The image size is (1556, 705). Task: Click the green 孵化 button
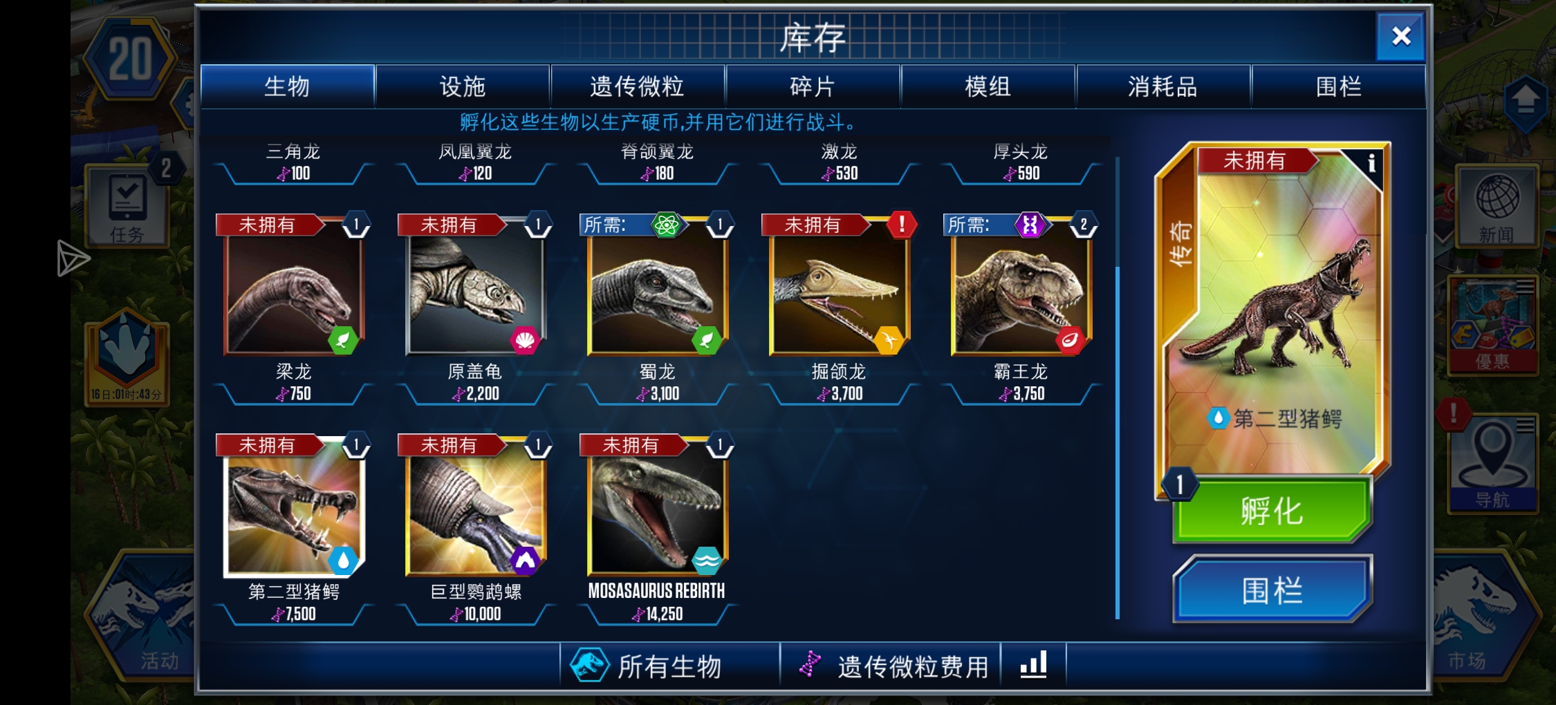click(x=1272, y=511)
